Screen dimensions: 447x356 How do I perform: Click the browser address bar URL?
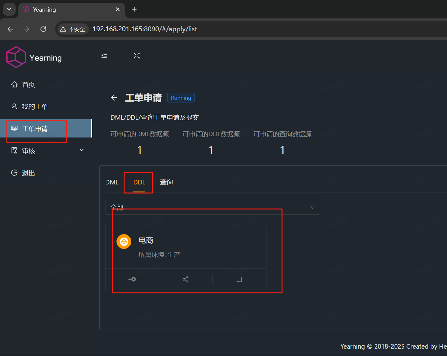tap(144, 29)
